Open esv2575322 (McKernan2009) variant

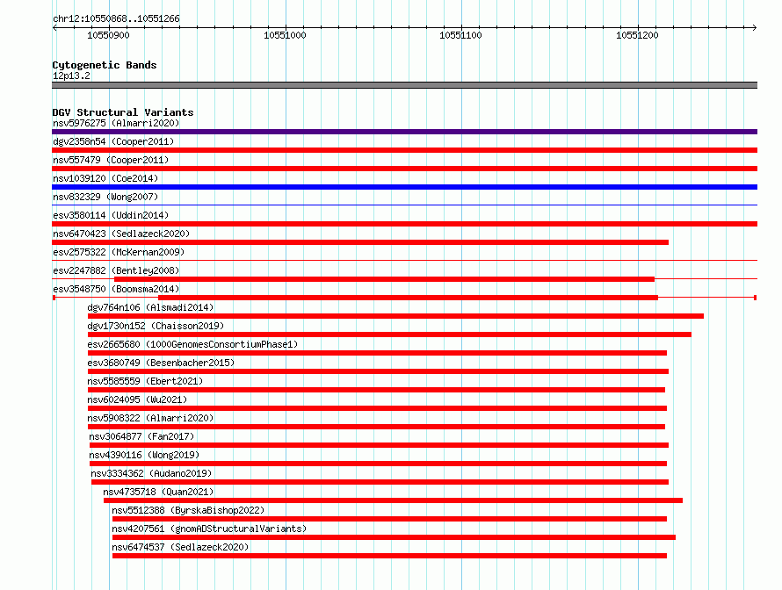[x=119, y=252]
